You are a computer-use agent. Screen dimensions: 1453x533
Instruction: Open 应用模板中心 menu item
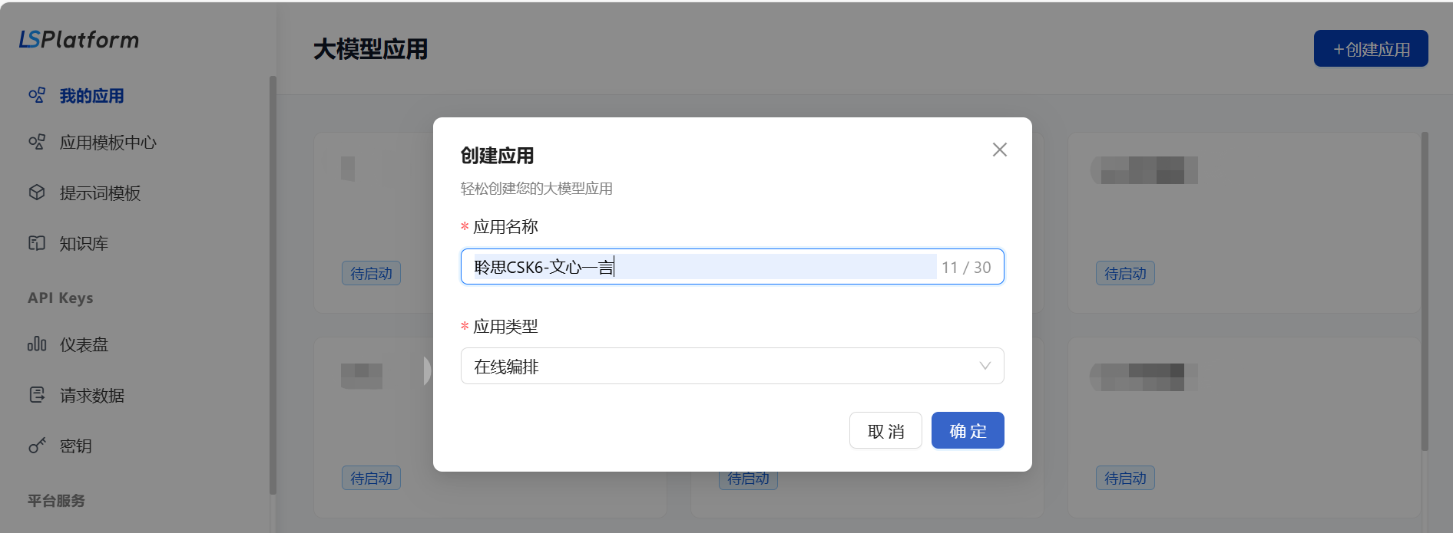(108, 143)
